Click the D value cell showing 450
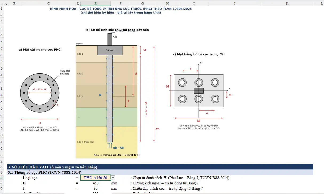 point(96,183)
